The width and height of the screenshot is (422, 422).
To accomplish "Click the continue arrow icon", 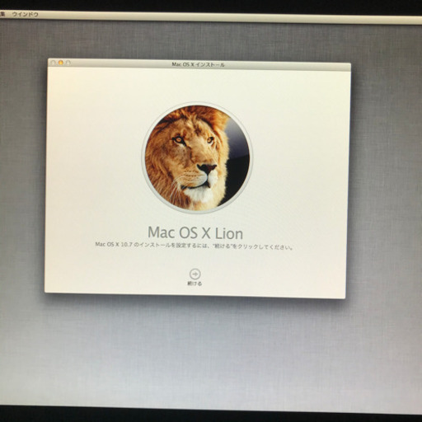I will (195, 274).
